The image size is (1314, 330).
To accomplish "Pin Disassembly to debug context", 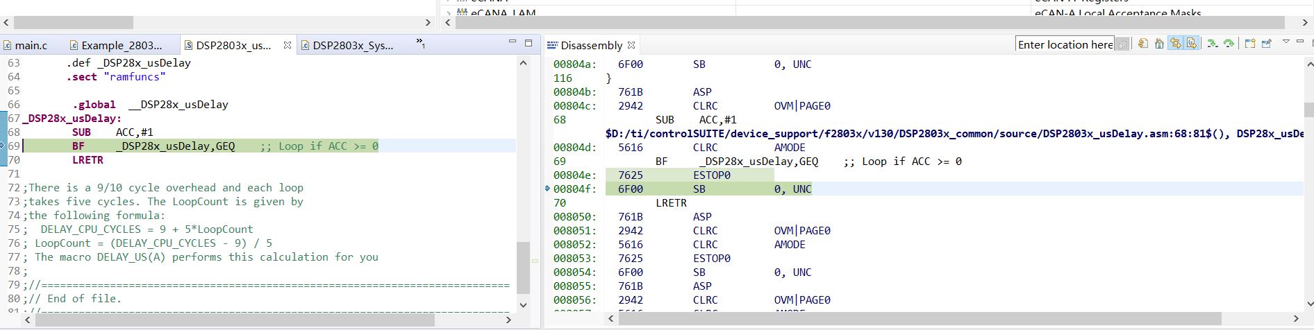I will pos(1266,44).
